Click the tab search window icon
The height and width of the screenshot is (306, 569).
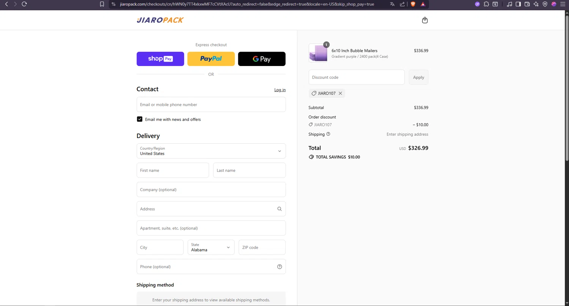click(x=495, y=4)
